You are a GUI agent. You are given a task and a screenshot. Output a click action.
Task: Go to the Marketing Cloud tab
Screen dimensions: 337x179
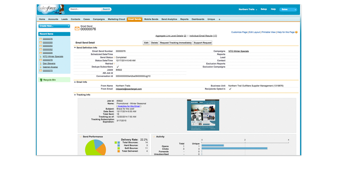116,19
